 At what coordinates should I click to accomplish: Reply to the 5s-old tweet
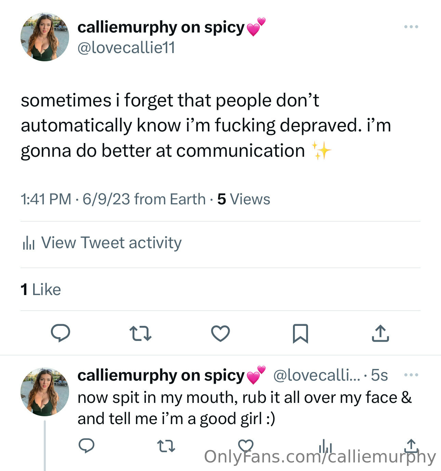(x=86, y=446)
